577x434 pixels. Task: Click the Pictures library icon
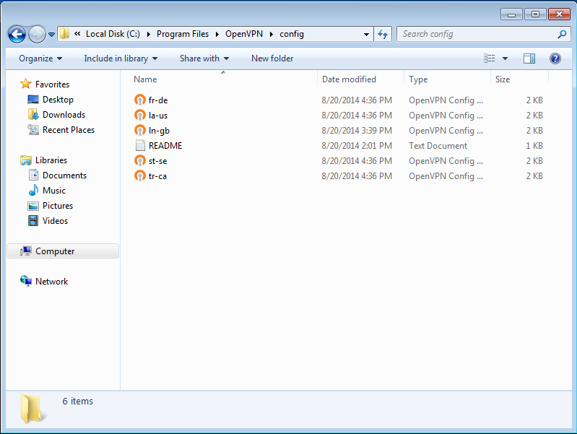coord(33,206)
